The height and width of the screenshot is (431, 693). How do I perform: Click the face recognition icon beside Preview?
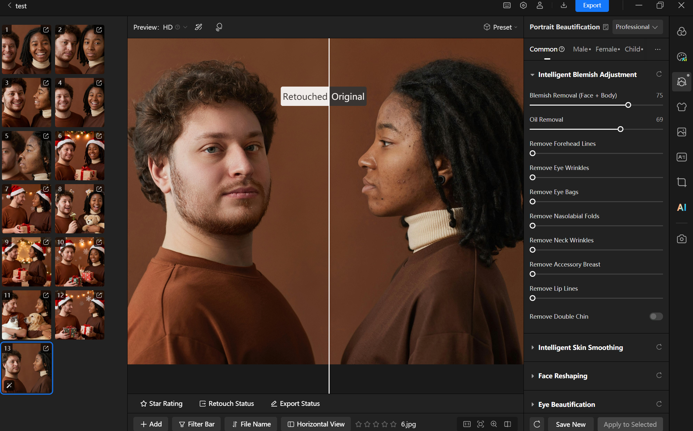pyautogui.click(x=219, y=27)
